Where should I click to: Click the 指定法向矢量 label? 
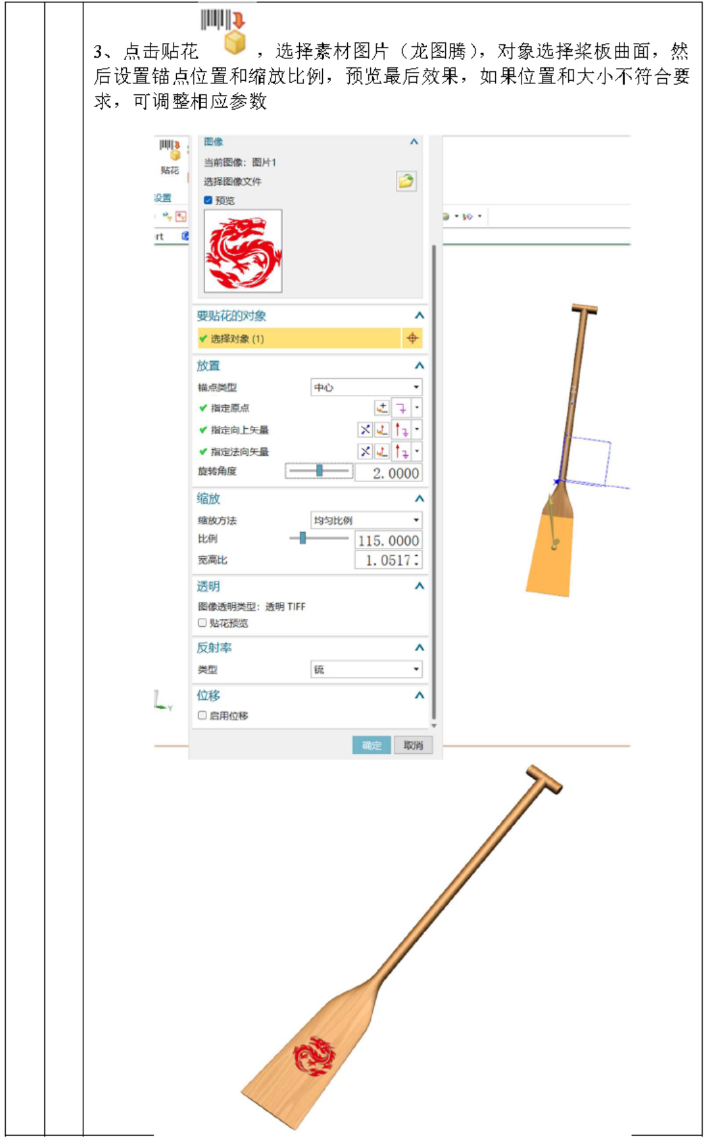[x=240, y=452]
